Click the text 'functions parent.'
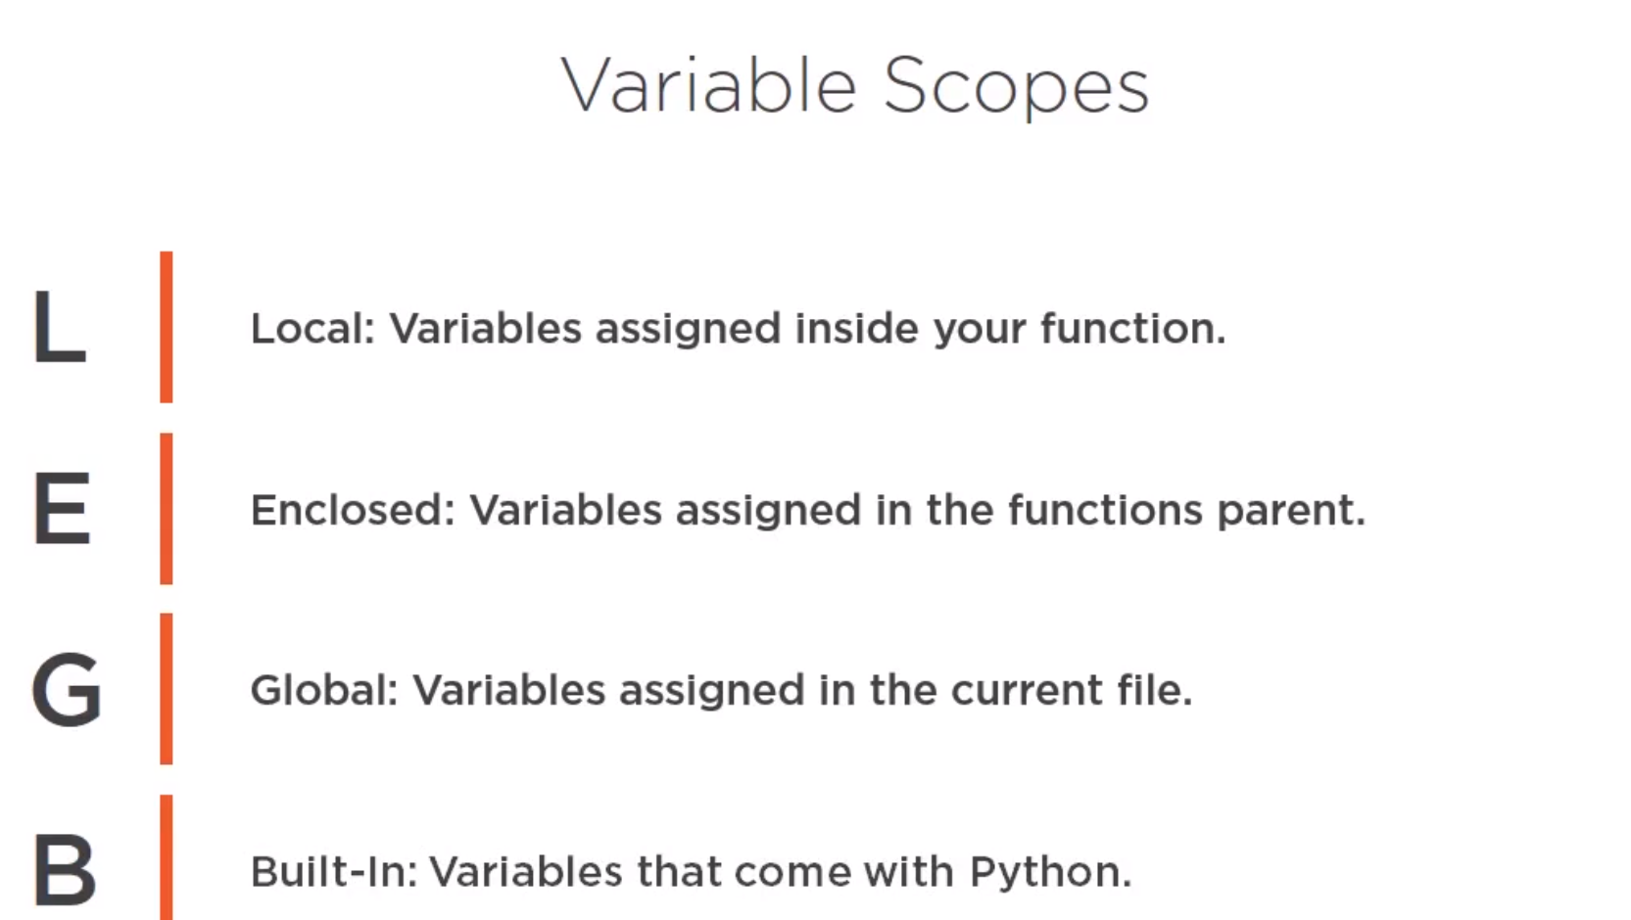This screenshot has width=1631, height=920. pos(1185,510)
